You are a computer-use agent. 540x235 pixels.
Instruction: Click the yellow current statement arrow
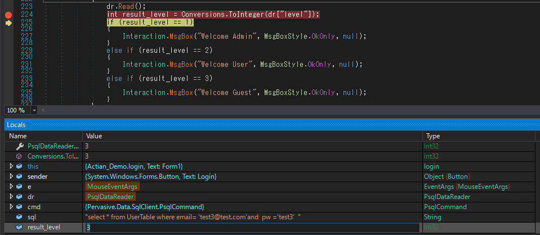(x=8, y=23)
